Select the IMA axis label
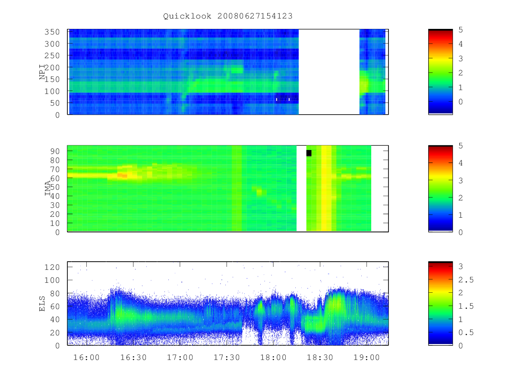Viewport: 518px width, 388px height. [48, 189]
